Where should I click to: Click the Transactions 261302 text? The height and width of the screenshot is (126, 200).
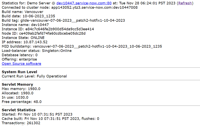21,123
